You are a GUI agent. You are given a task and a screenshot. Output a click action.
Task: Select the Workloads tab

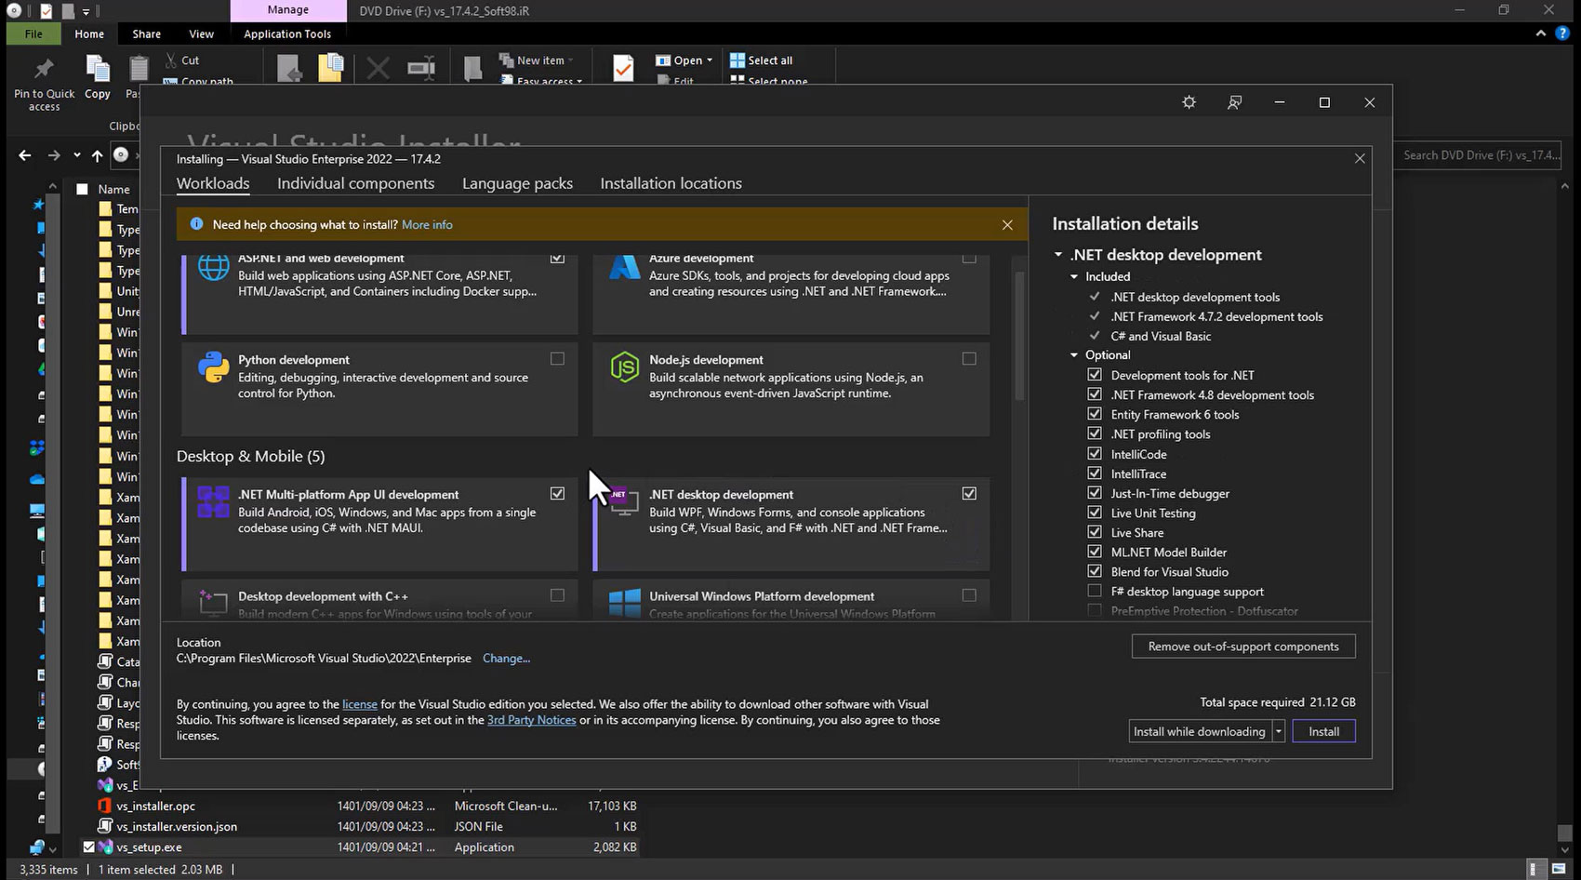coord(213,183)
